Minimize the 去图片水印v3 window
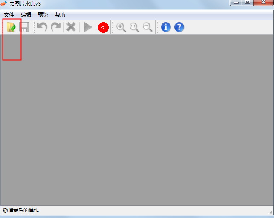 [236, 3]
